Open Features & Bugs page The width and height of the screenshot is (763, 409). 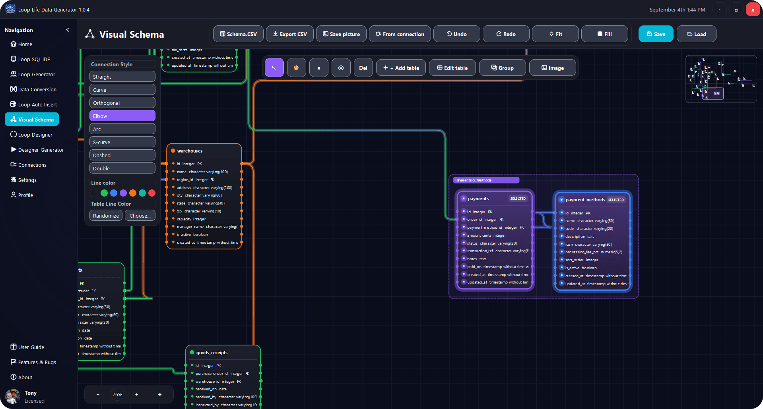click(x=33, y=362)
